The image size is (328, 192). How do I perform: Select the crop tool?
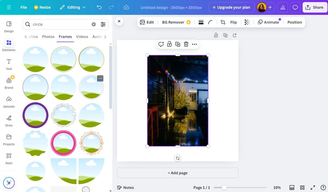click(x=223, y=22)
